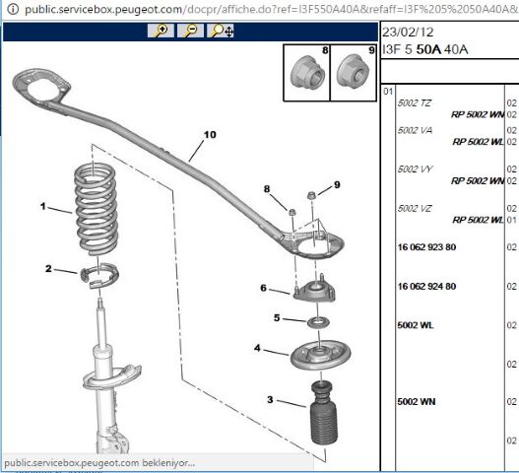Screen dimensions: 519x473
Task: Open part reference 16 062 923 80
Action: click(426, 247)
